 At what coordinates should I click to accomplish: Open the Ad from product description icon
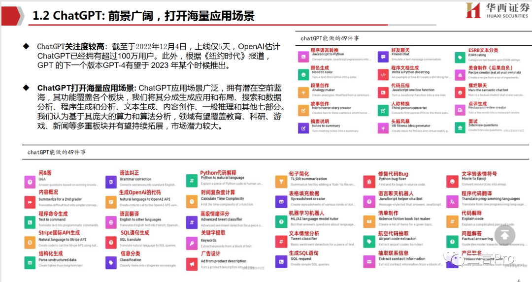(x=192, y=264)
